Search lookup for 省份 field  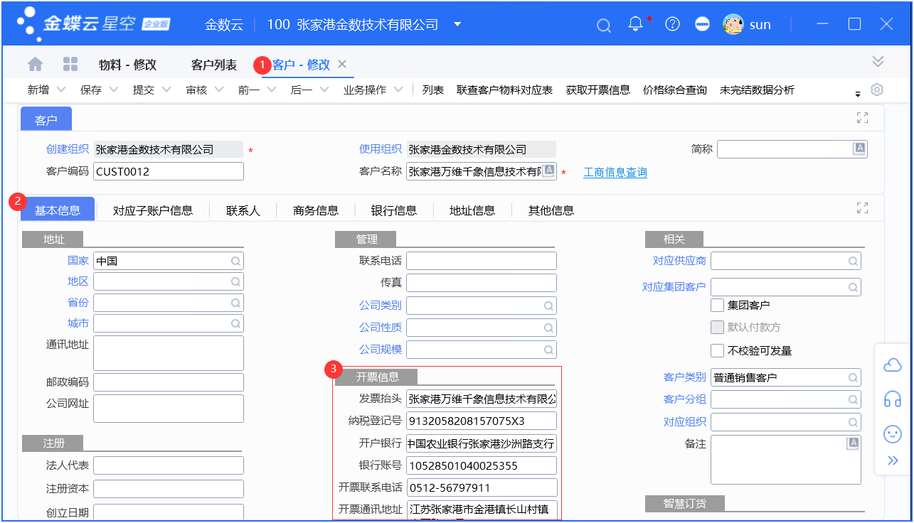click(235, 303)
